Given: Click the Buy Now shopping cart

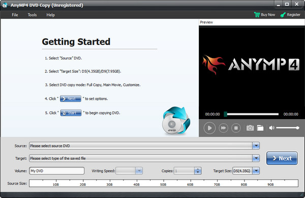Looking at the screenshot, I should (257, 15).
